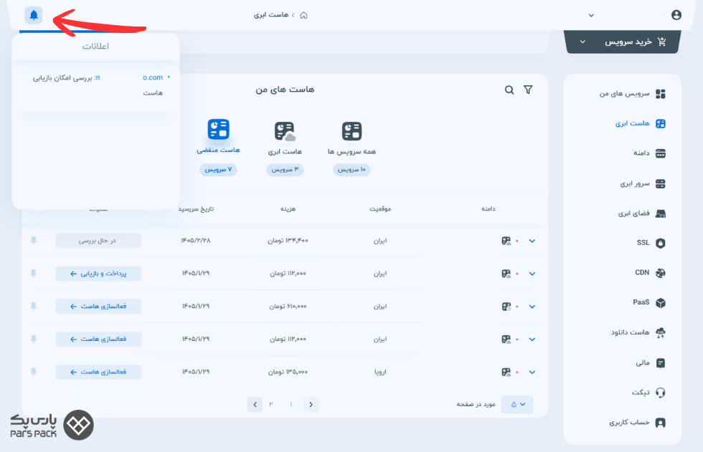Open سرویس های من in sidebar

pyautogui.click(x=632, y=94)
